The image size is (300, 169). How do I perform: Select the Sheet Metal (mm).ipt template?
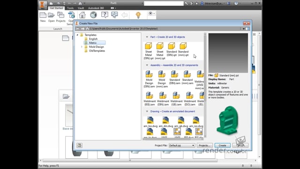click(160, 51)
